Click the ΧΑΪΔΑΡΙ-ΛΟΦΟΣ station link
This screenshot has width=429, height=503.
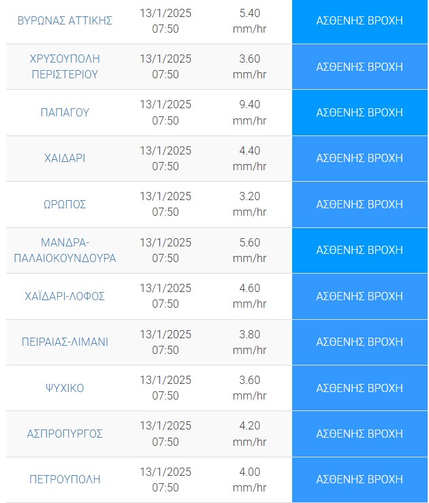coord(65,296)
